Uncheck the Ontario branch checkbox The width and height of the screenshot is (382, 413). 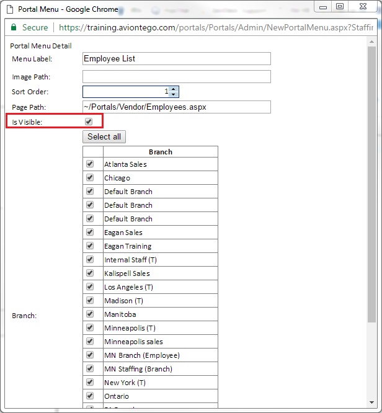click(90, 396)
